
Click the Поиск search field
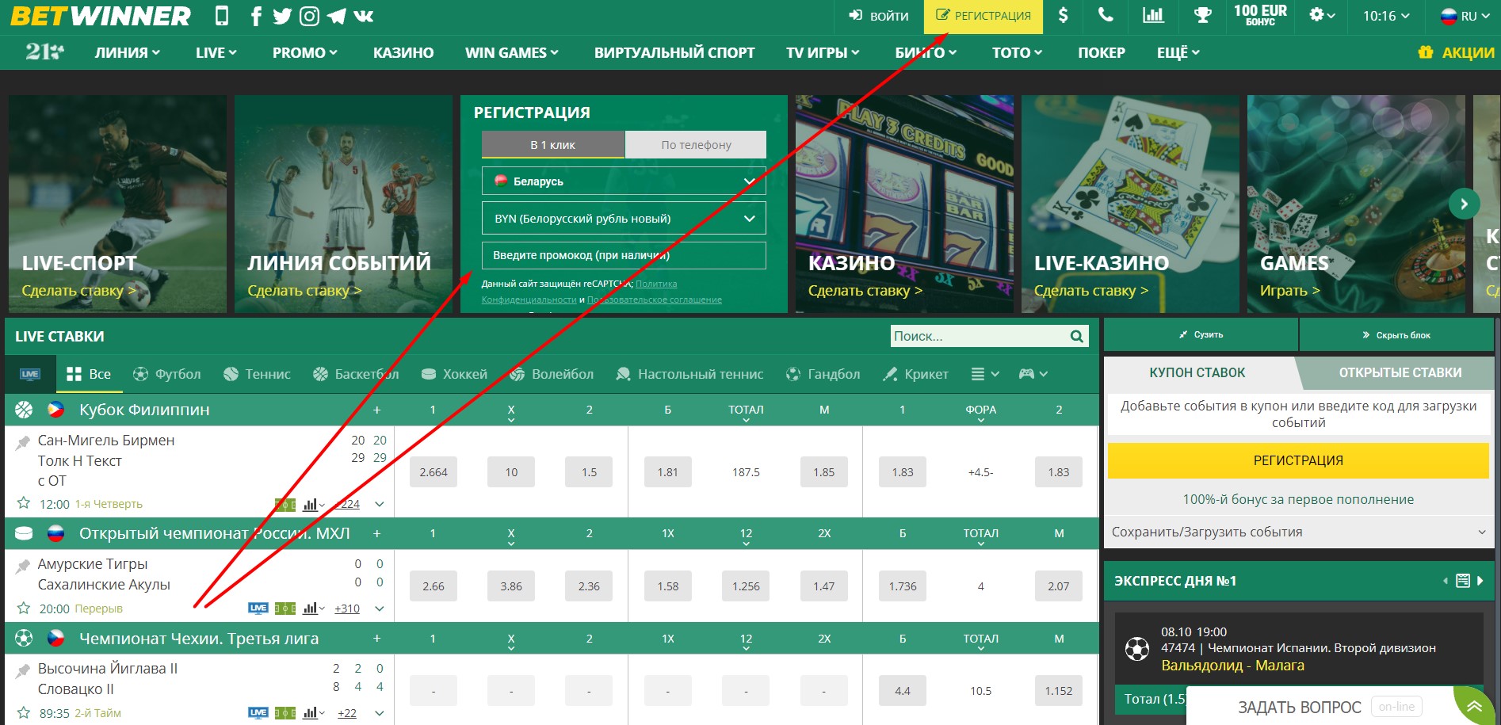978,336
